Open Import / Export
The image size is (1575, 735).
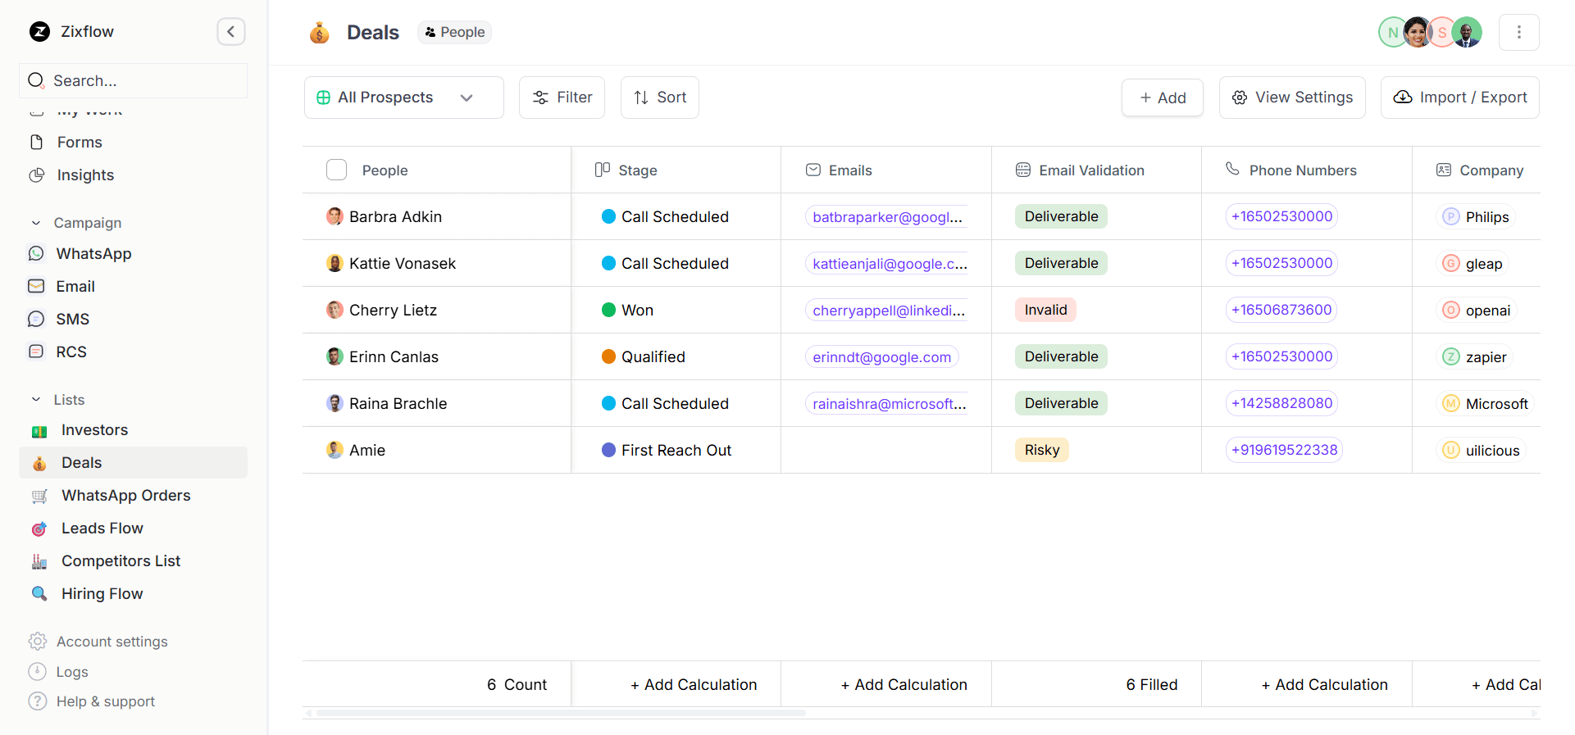1459,98
